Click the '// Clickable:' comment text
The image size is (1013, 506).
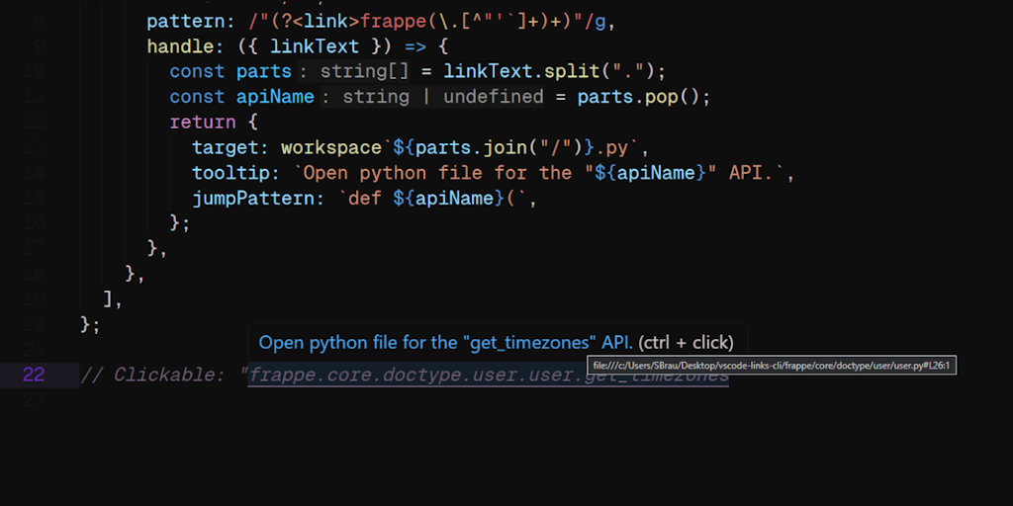(153, 375)
